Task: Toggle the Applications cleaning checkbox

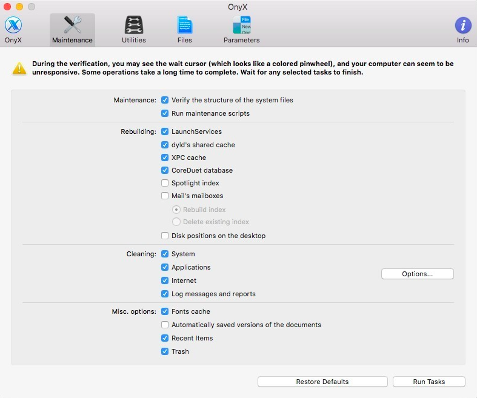Action: 165,267
